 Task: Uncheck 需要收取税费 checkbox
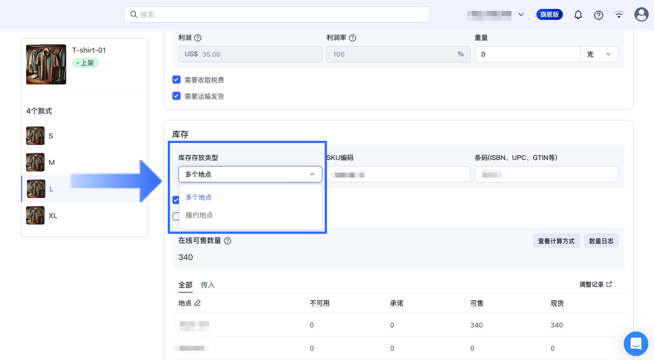(x=176, y=80)
